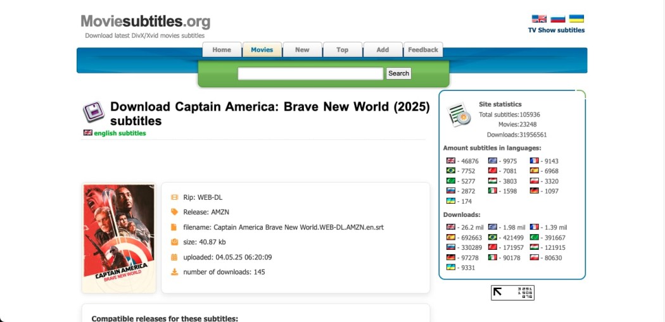This screenshot has width=665, height=322.
Task: Click the film icon beside Rip WEB-DL
Action: pyautogui.click(x=174, y=197)
